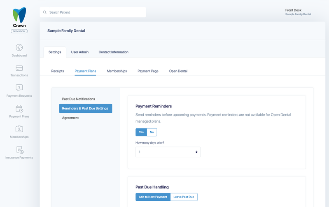Screen dimensions: 329x207
Task: Open the Memberships sub-tab
Action: point(117,71)
